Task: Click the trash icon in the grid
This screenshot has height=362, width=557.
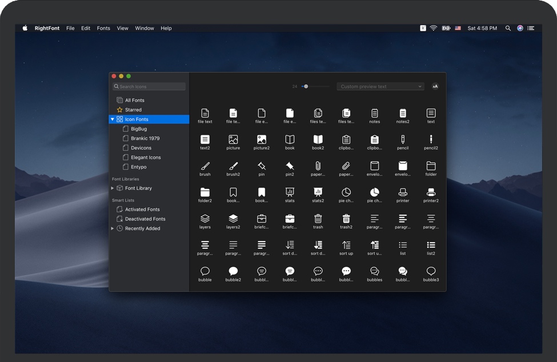Action: point(318,219)
